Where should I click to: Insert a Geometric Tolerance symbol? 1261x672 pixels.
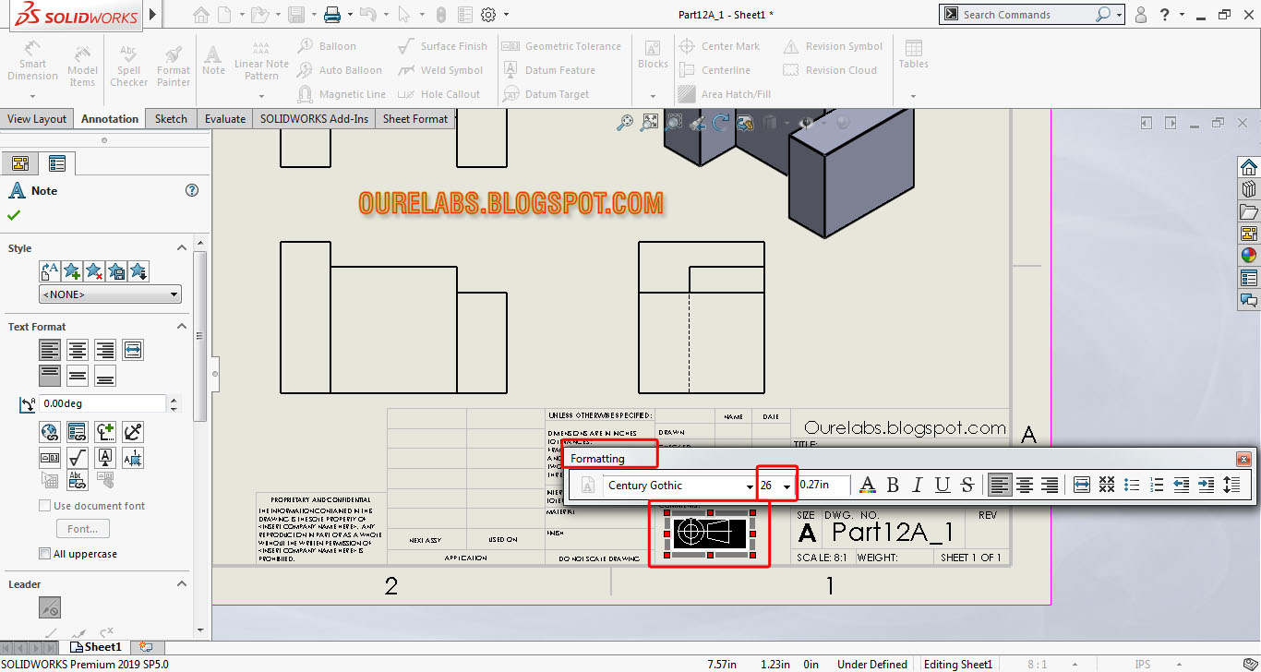563,45
